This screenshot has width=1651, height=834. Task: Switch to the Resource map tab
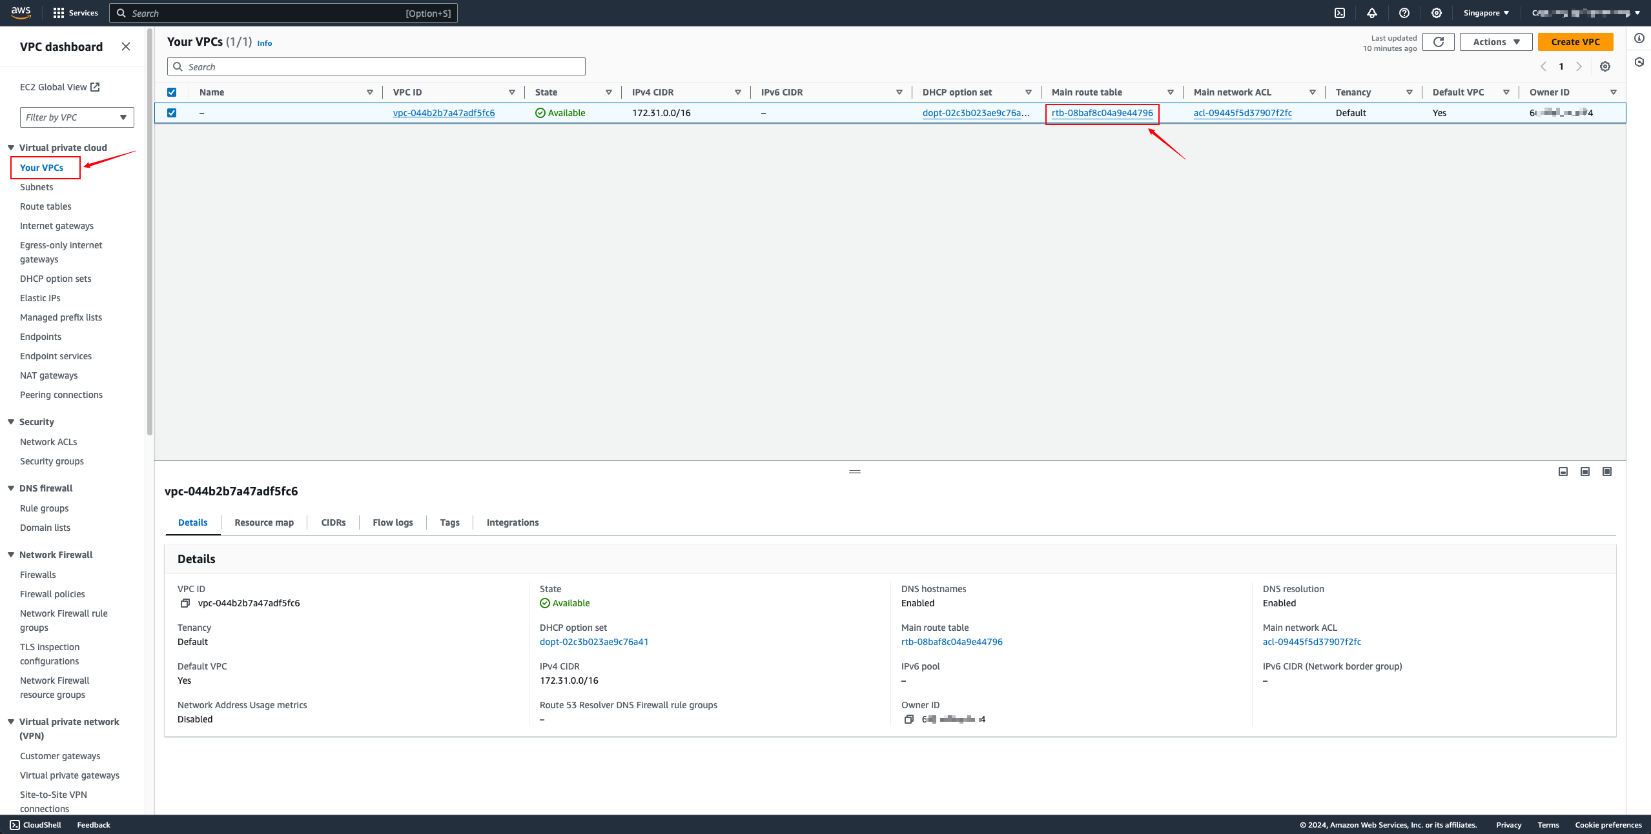click(x=264, y=521)
